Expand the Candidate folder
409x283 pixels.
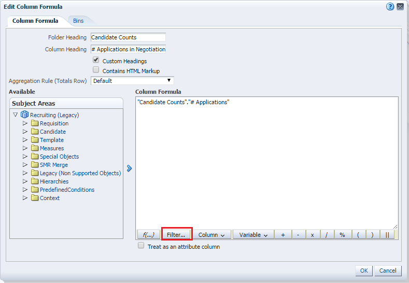coord(25,132)
